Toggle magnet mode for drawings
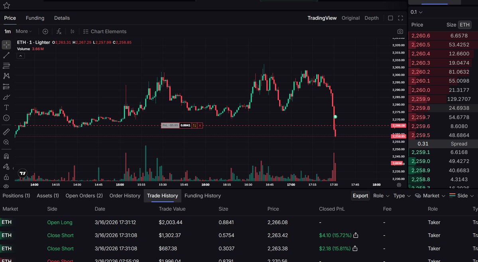 [6, 156]
